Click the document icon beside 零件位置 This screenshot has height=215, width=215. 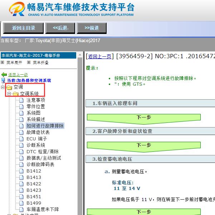(x=21, y=106)
